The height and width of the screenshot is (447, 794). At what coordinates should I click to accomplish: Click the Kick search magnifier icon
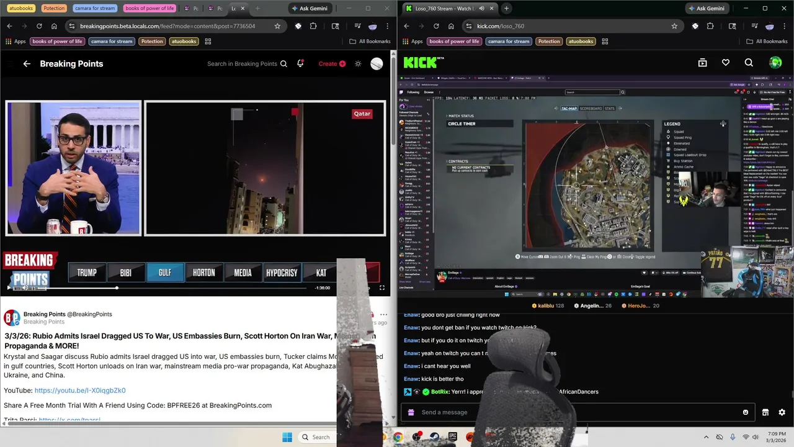point(749,63)
